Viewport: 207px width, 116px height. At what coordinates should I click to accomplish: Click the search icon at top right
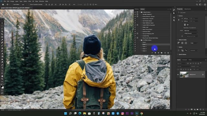[197, 5]
